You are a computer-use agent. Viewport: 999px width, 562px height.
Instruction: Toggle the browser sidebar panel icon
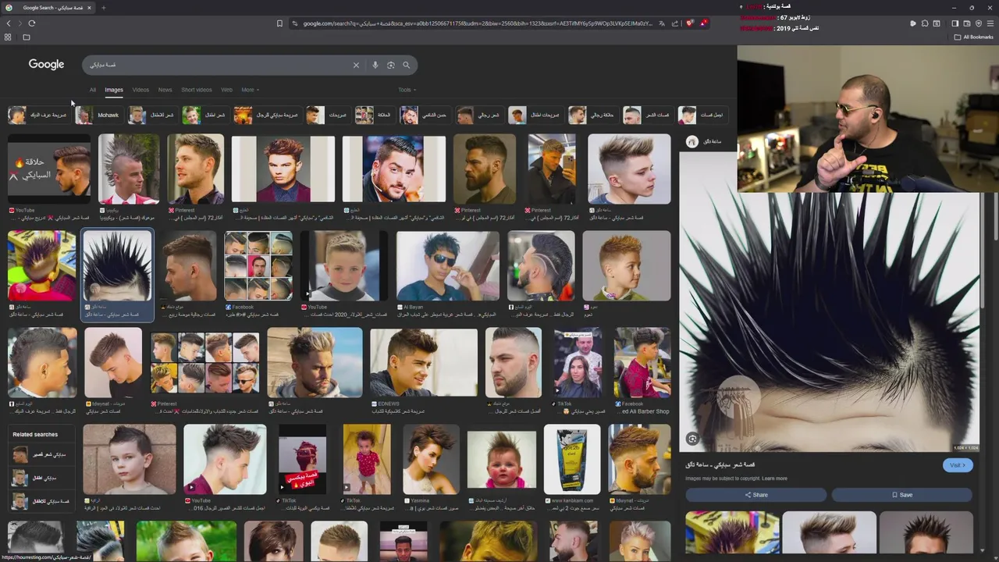point(955,23)
